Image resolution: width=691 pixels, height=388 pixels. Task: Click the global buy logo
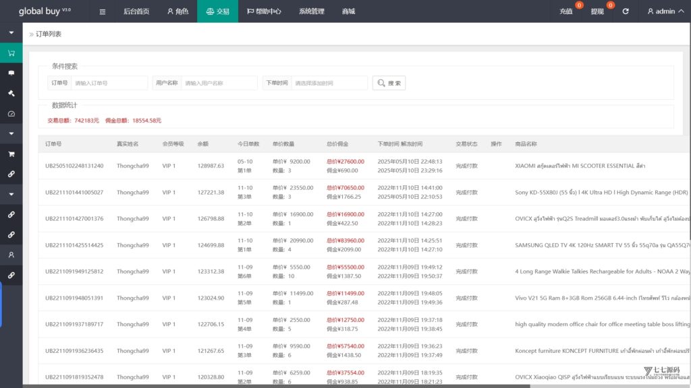coord(45,11)
